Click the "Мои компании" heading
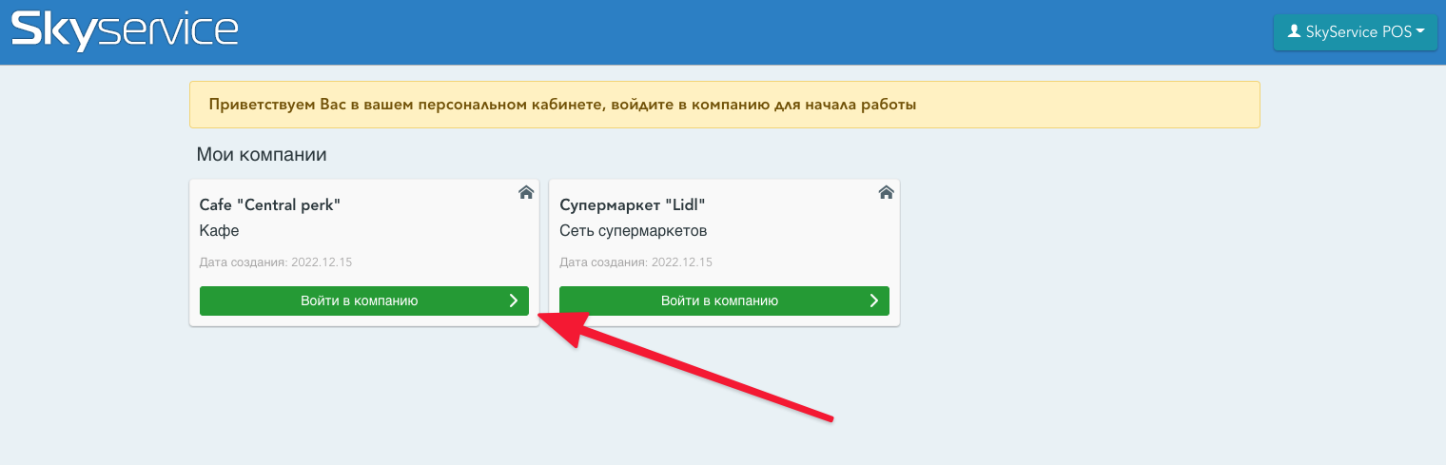This screenshot has height=465, width=1446. tap(261, 154)
